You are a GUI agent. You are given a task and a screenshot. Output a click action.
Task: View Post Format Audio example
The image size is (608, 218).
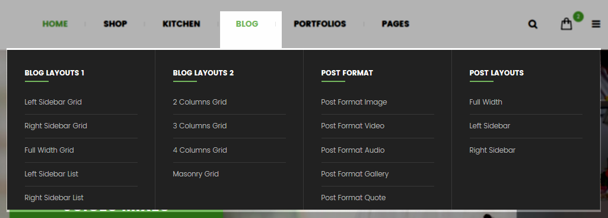click(x=353, y=150)
